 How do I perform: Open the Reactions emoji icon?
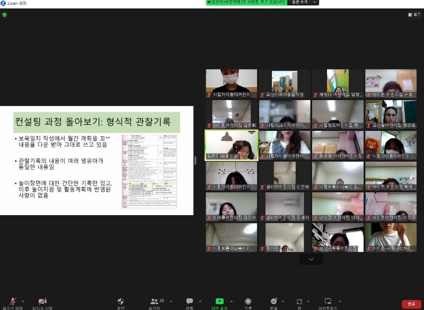coord(273,302)
